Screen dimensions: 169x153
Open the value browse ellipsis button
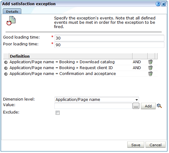pos(136,106)
